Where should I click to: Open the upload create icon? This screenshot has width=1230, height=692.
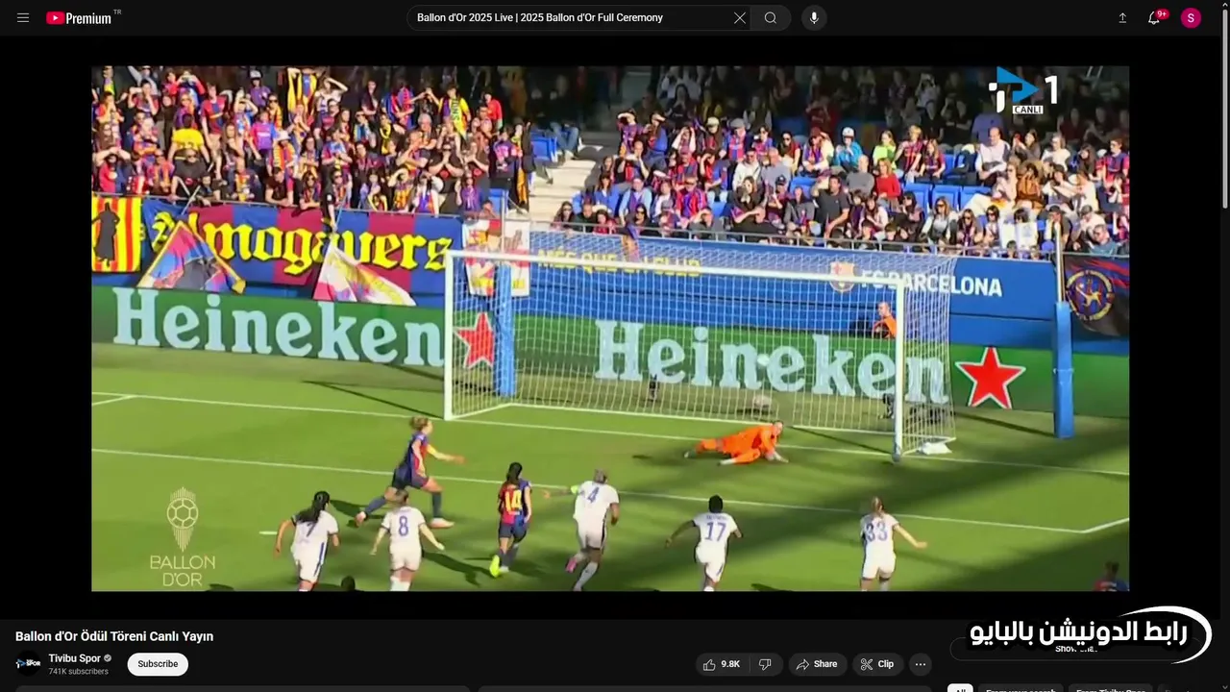point(1121,17)
